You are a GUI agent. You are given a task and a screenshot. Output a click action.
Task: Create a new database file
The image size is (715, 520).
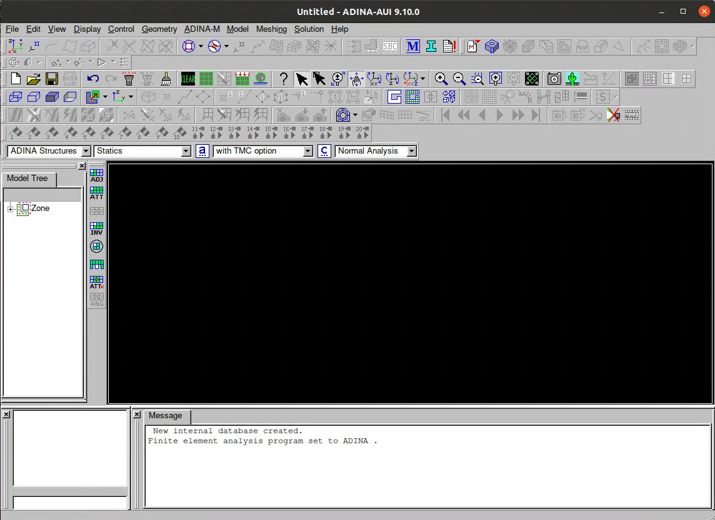14,79
